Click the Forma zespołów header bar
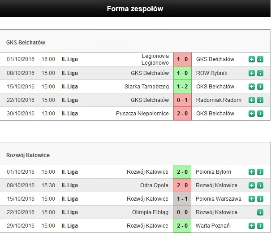 [x=135, y=9]
